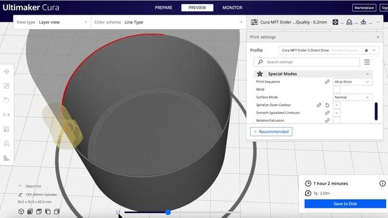Click the blue simulation slider handle
The width and height of the screenshot is (388, 218).
pos(168,212)
